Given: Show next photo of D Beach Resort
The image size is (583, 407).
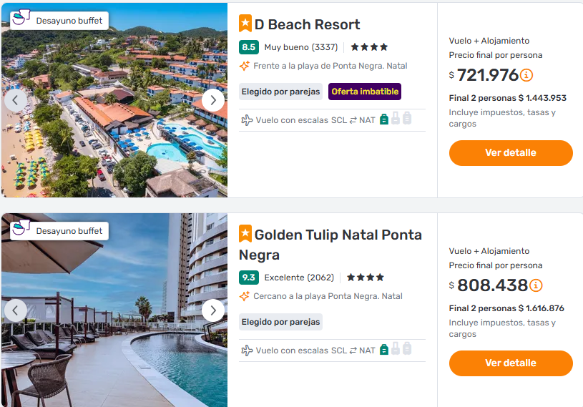Looking at the screenshot, I should (x=213, y=100).
